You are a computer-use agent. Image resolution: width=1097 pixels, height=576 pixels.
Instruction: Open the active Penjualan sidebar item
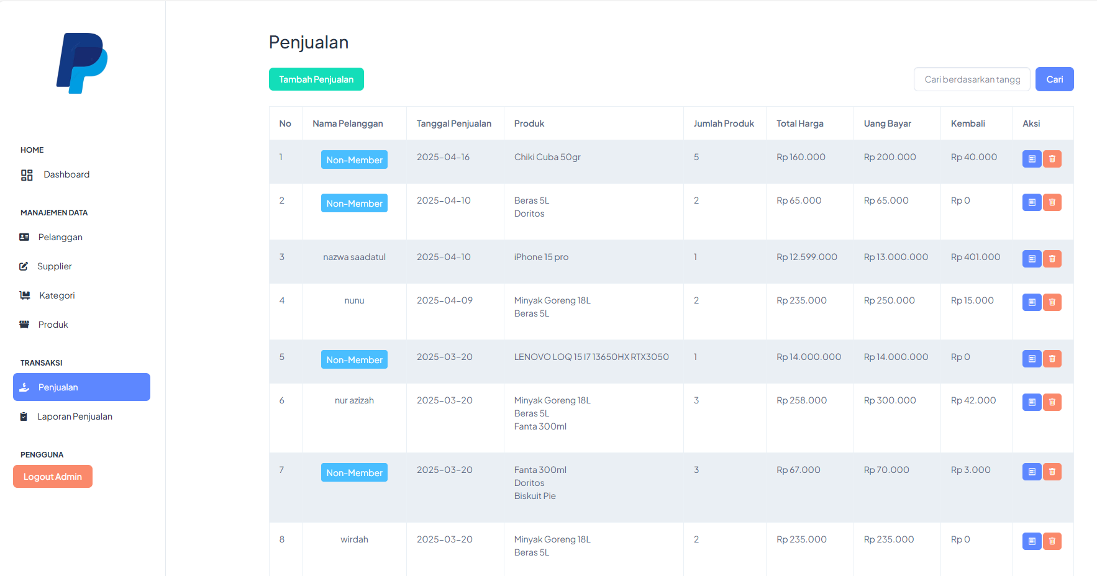(x=81, y=387)
